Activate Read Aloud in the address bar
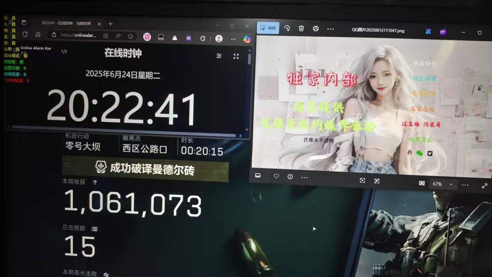The image size is (492, 277). [x=118, y=36]
